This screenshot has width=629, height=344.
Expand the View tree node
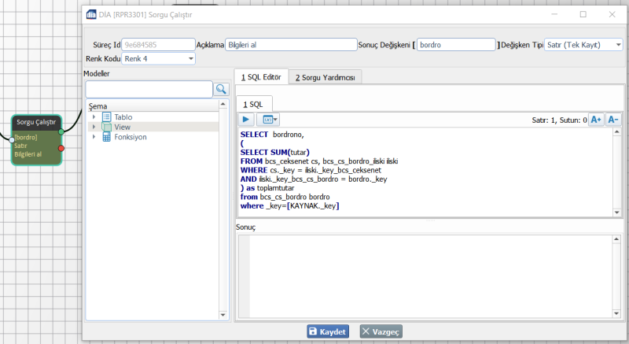(94, 127)
